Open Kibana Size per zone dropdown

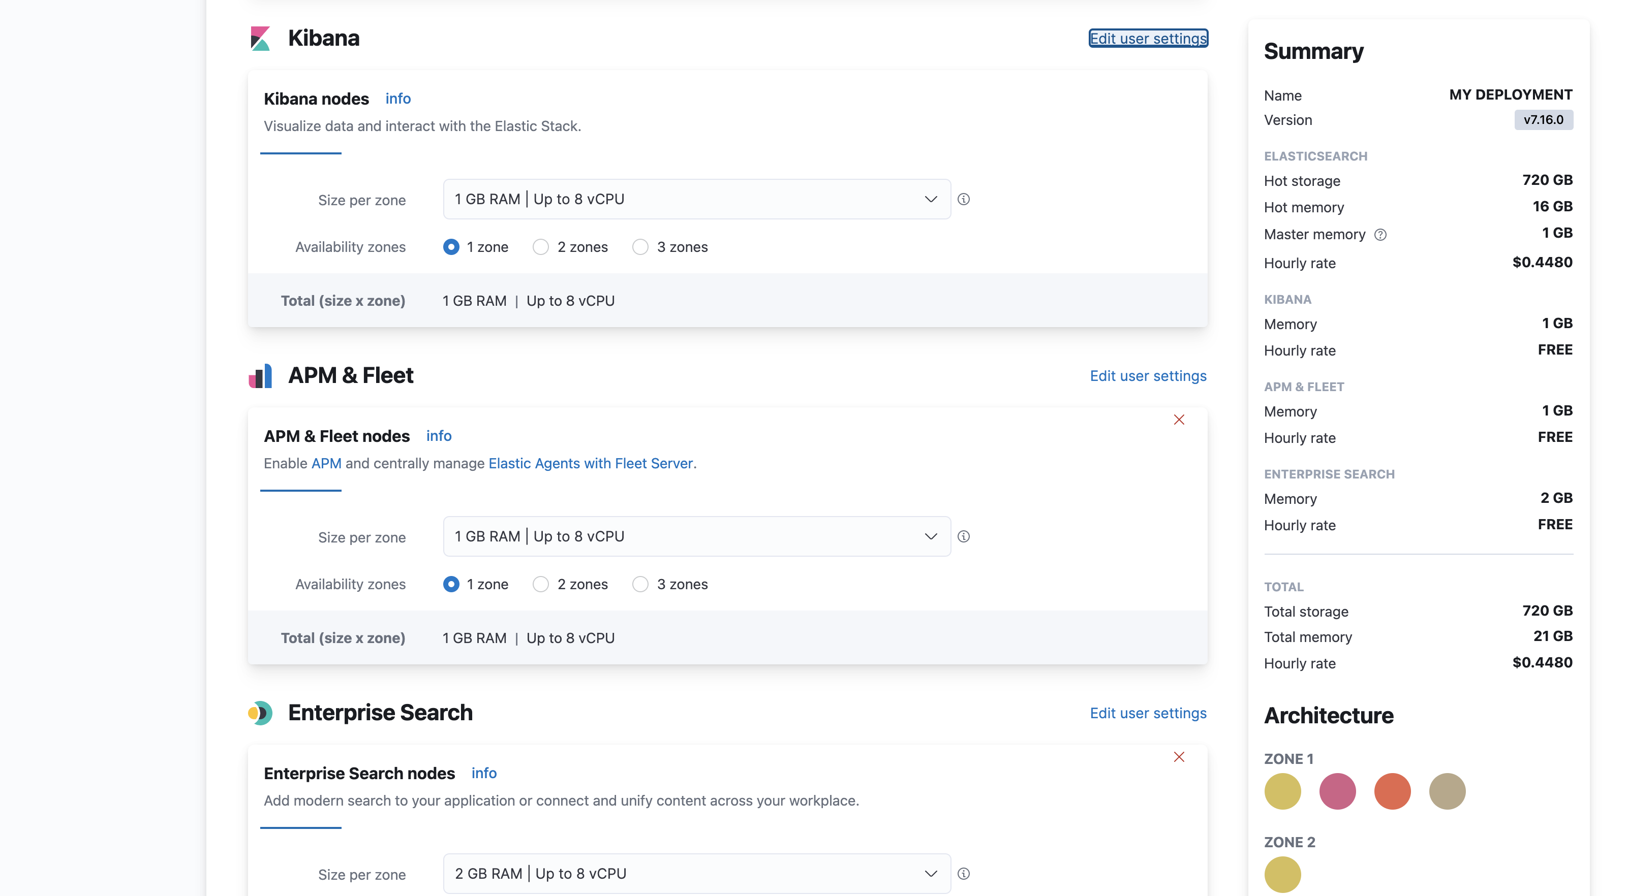(697, 200)
